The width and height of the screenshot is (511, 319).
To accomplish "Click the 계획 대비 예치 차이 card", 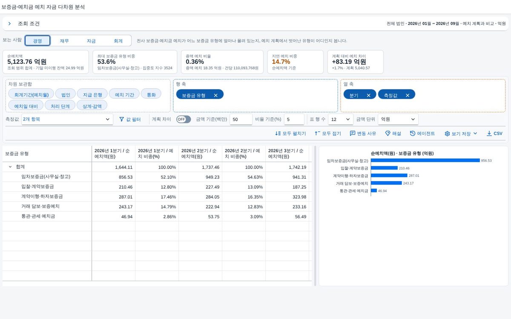I will [356, 62].
